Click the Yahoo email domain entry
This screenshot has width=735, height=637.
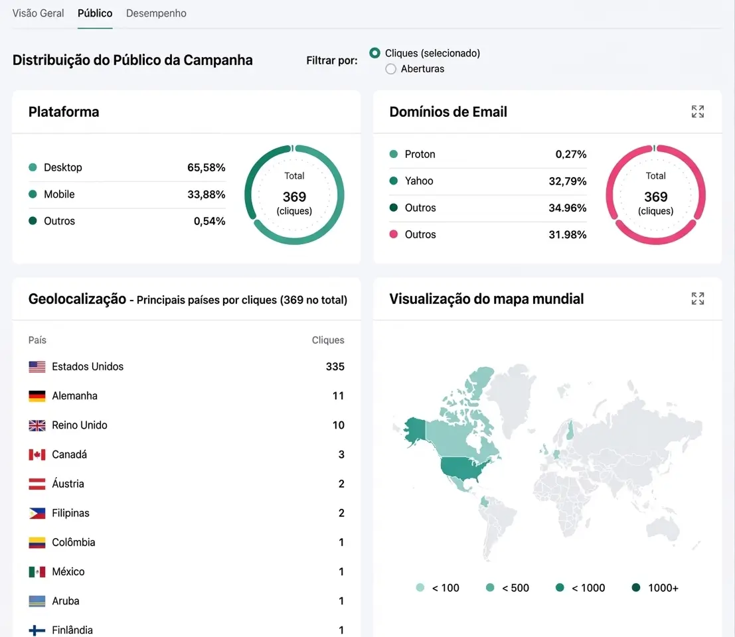coord(418,181)
